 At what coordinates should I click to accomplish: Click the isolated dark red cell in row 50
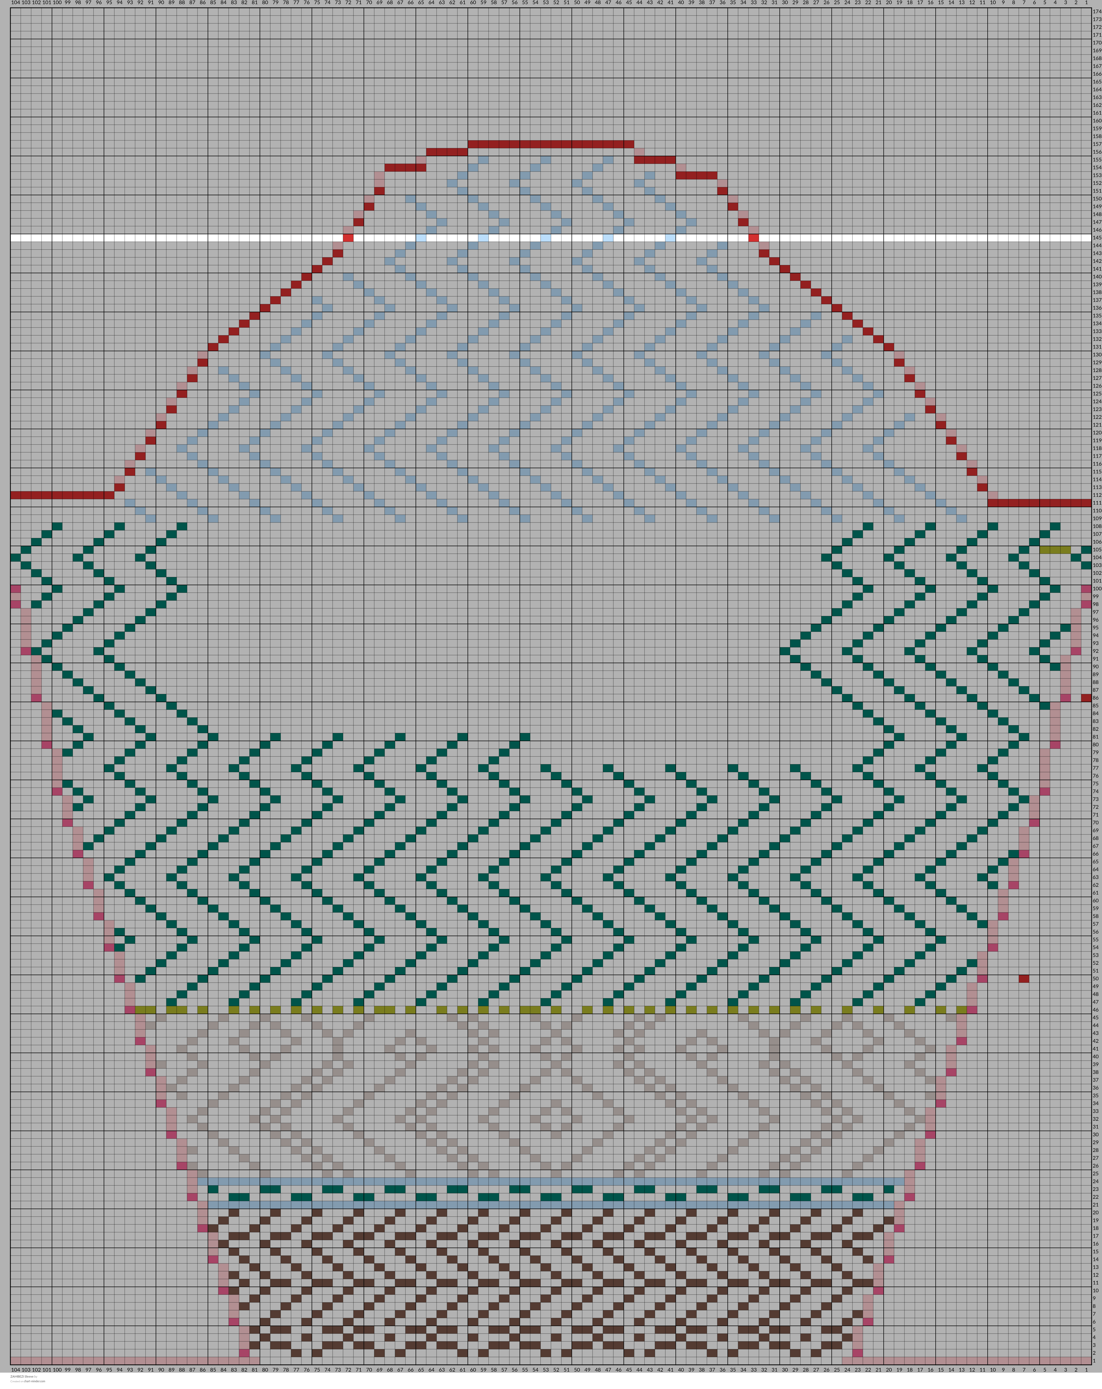click(x=1024, y=979)
